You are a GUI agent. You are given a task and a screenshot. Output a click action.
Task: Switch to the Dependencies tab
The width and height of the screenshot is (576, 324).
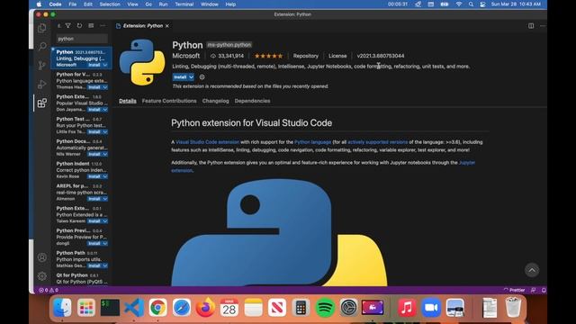click(x=252, y=101)
